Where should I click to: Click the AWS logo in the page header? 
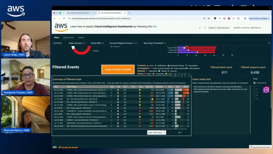click(x=61, y=28)
